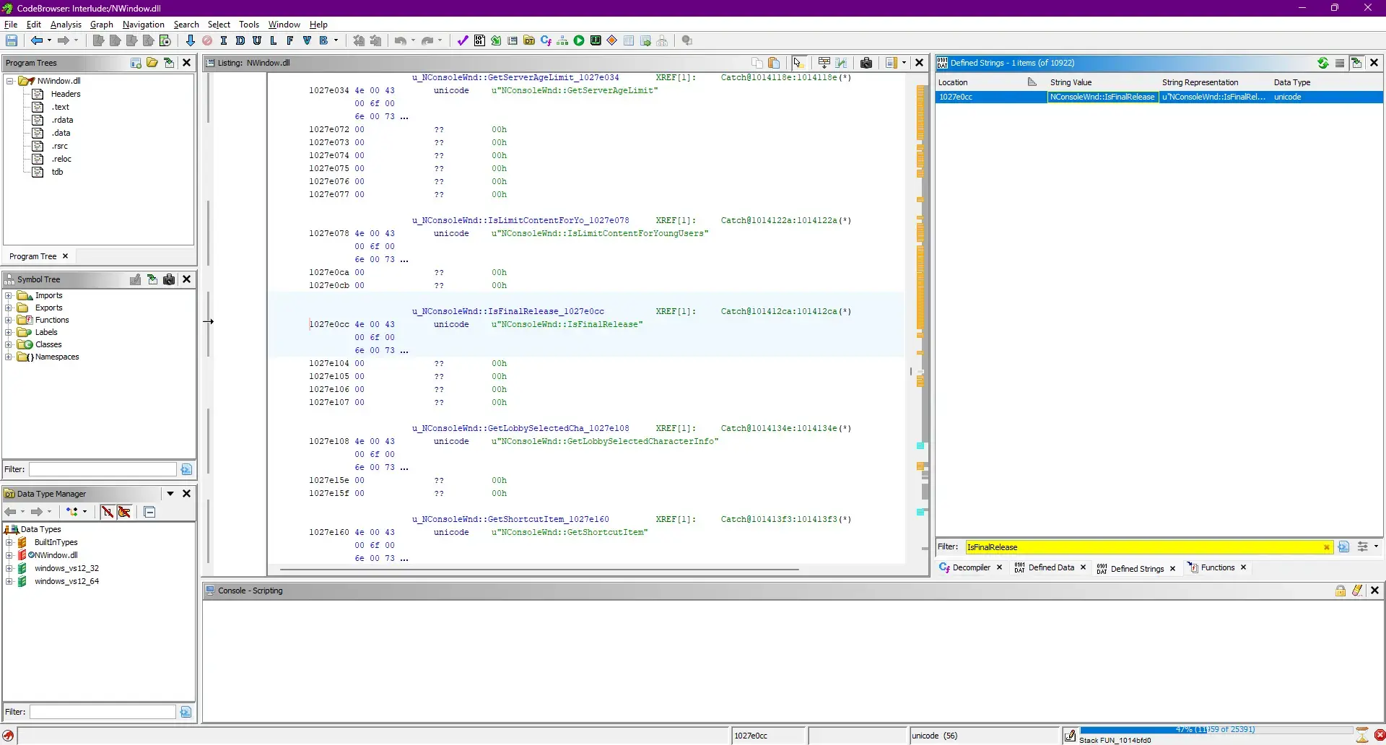Viewport: 1386px width, 745px height.
Task: Click the orange diamond toolbar icon
Action: click(x=612, y=41)
